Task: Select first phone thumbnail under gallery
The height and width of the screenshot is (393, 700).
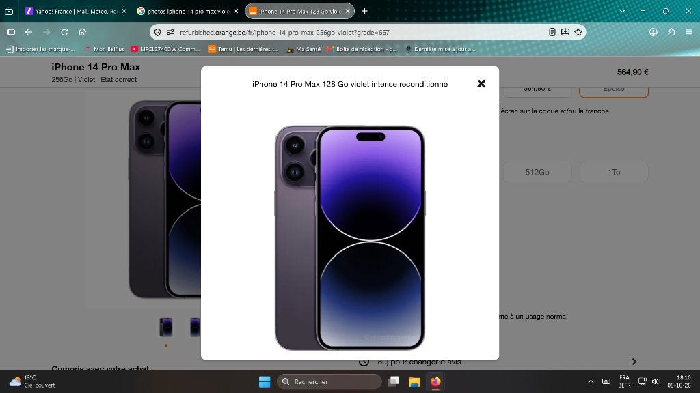Action: tap(166, 327)
